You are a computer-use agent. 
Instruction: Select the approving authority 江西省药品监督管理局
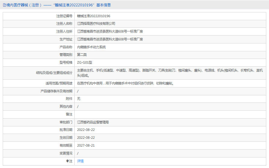[x=93, y=122]
